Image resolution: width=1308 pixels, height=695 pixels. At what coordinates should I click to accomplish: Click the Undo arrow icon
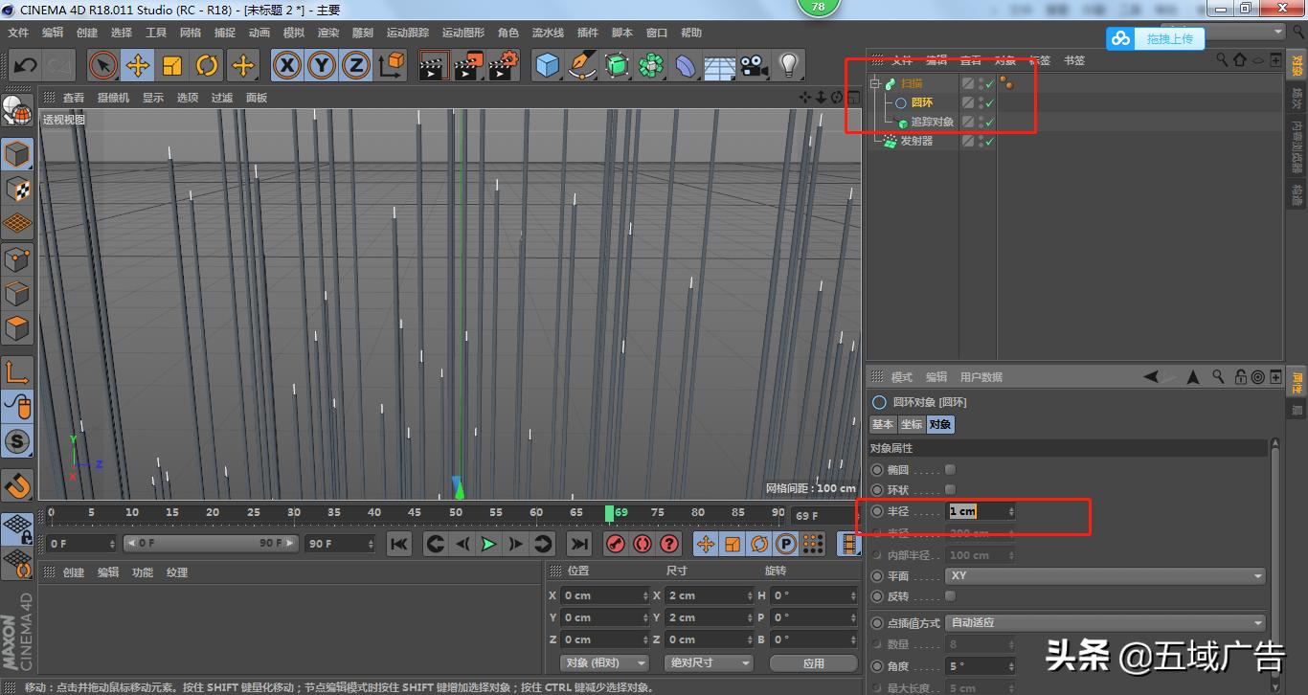pos(25,66)
